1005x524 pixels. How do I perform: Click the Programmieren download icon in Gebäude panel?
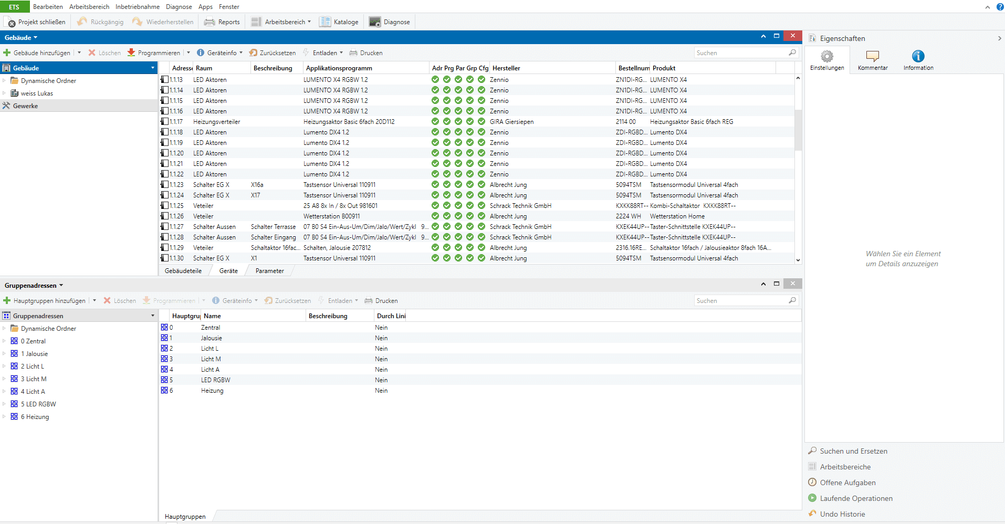point(131,53)
